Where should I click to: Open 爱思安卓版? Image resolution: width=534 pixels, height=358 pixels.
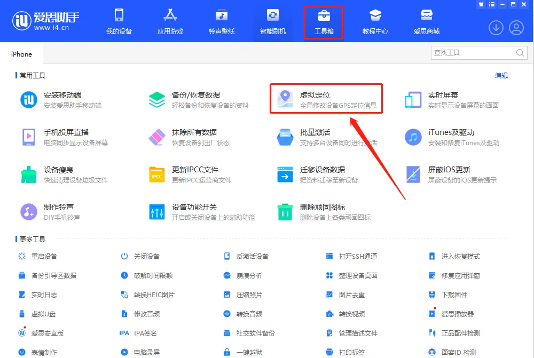[41, 333]
